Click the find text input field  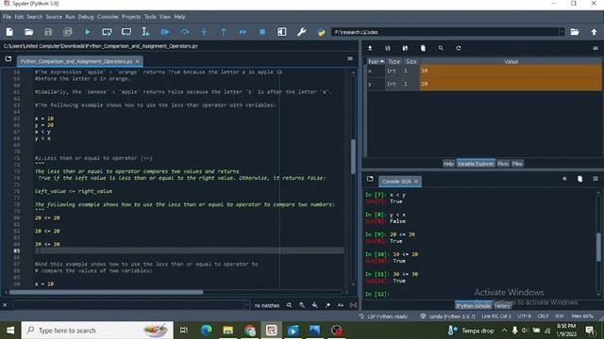(x=129, y=305)
